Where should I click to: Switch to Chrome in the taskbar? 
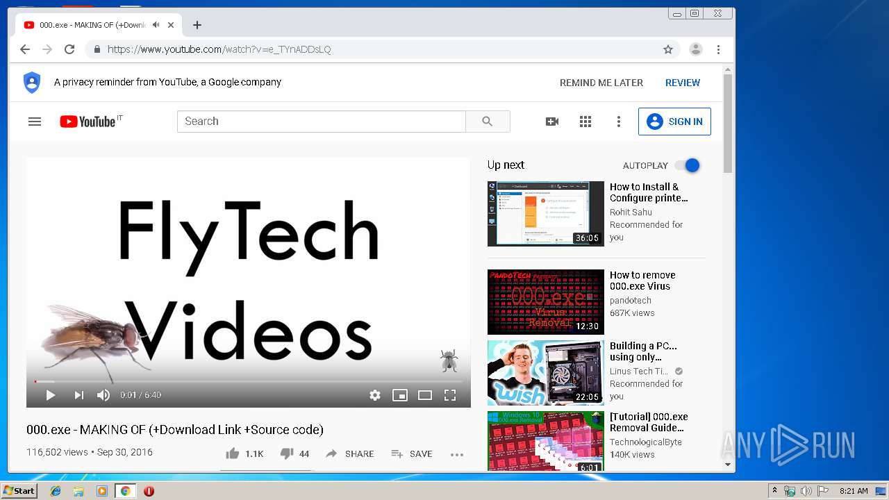coord(125,491)
